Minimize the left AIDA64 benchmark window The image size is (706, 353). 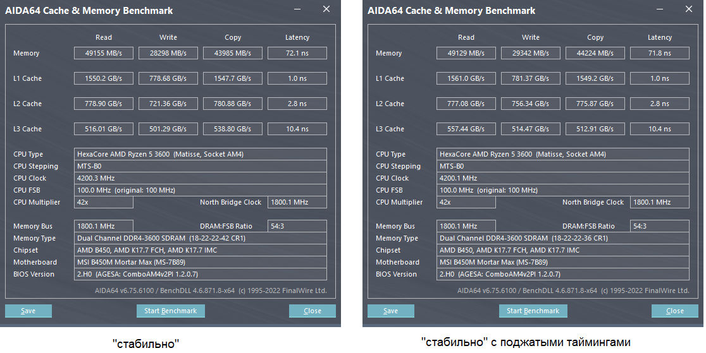pyautogui.click(x=299, y=10)
